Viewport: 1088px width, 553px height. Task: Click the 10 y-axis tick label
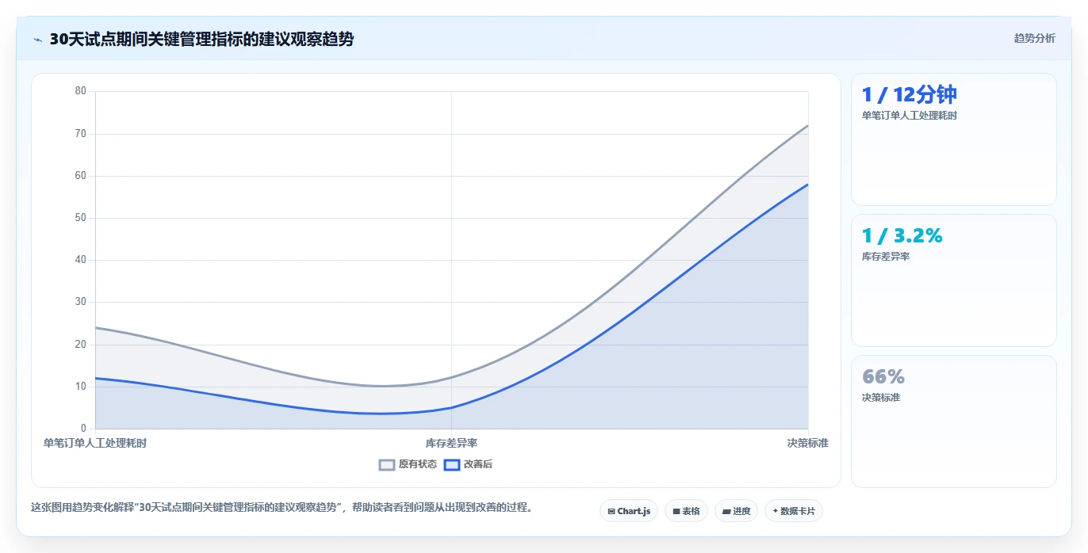point(80,387)
